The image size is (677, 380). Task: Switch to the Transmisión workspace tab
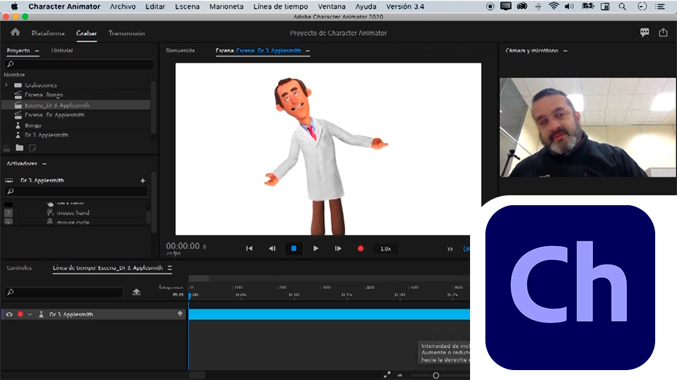tap(126, 33)
